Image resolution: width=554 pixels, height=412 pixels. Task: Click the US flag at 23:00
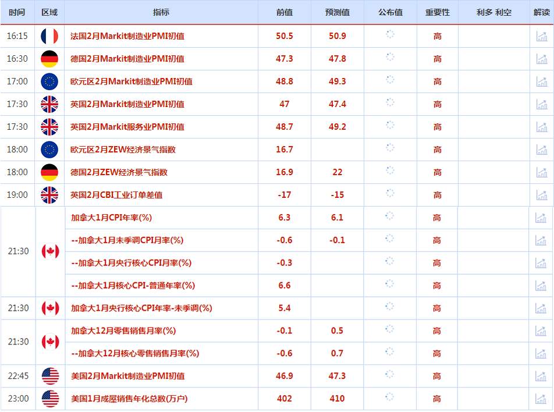coord(50,399)
